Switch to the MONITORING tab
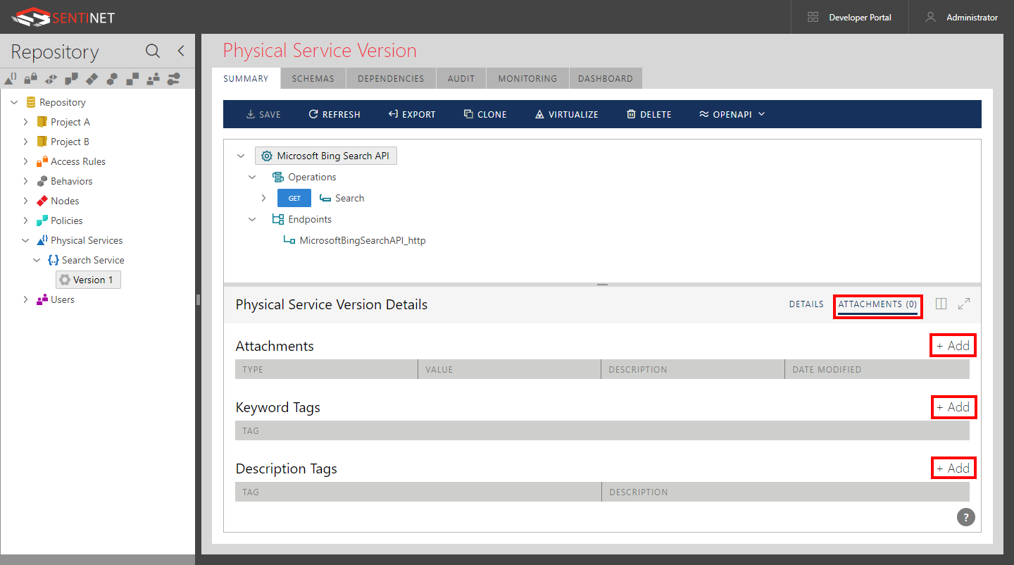Screen dimensions: 1014x565 tap(527, 78)
